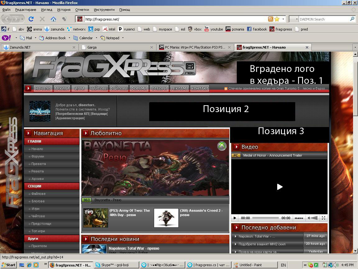Click the Xbox 360 badge on Bayonetta banner
358x269 pixels.
point(222,146)
